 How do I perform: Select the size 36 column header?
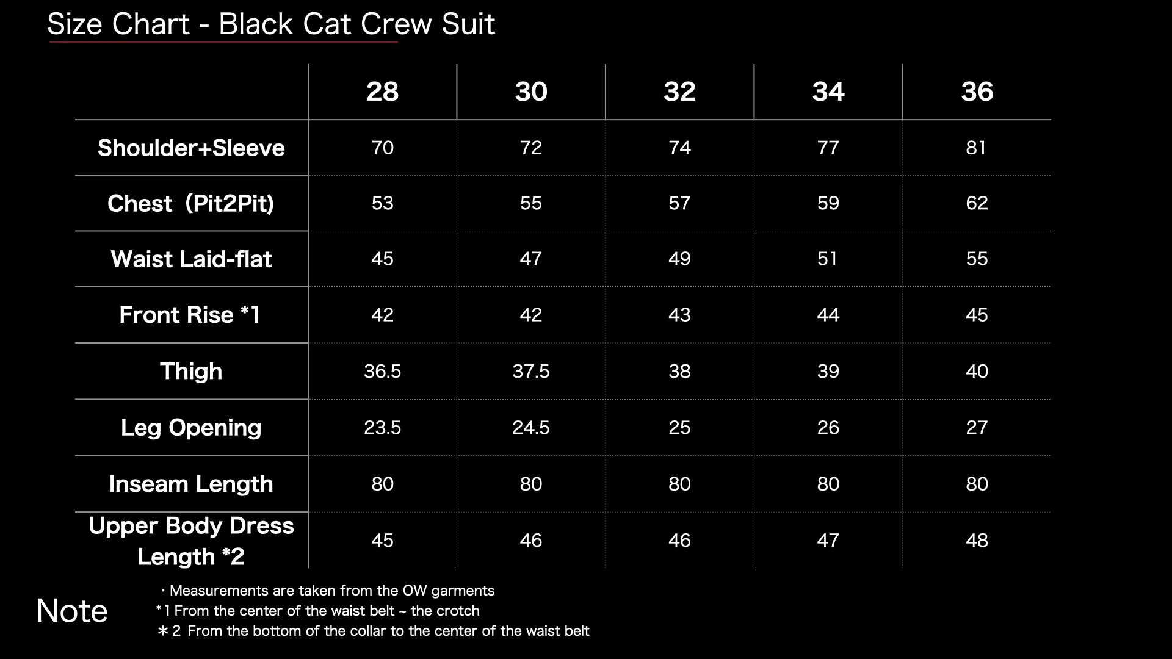pos(977,92)
